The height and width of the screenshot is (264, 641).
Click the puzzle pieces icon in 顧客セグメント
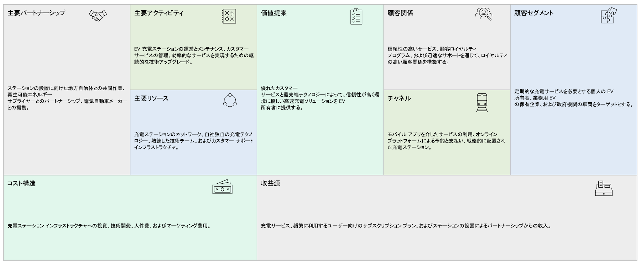point(609,16)
